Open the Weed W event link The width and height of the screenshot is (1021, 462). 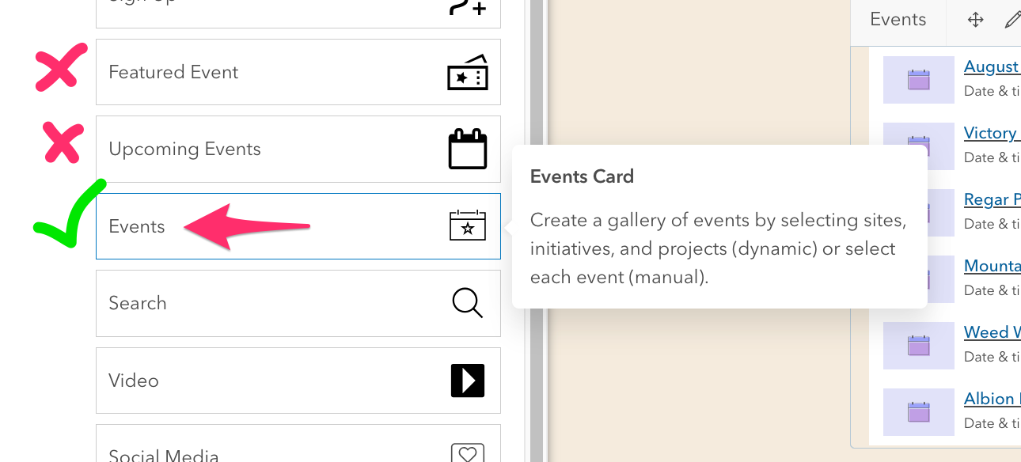coord(992,332)
